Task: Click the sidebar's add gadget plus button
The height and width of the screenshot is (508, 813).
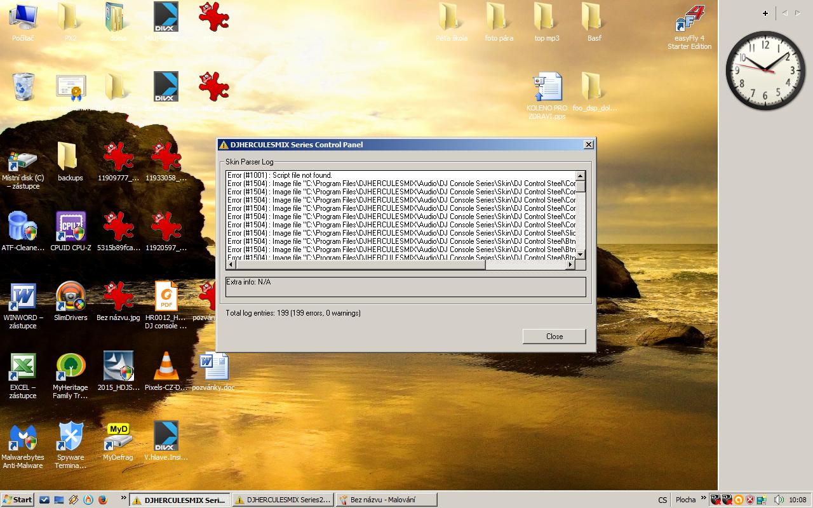Action: 765,13
